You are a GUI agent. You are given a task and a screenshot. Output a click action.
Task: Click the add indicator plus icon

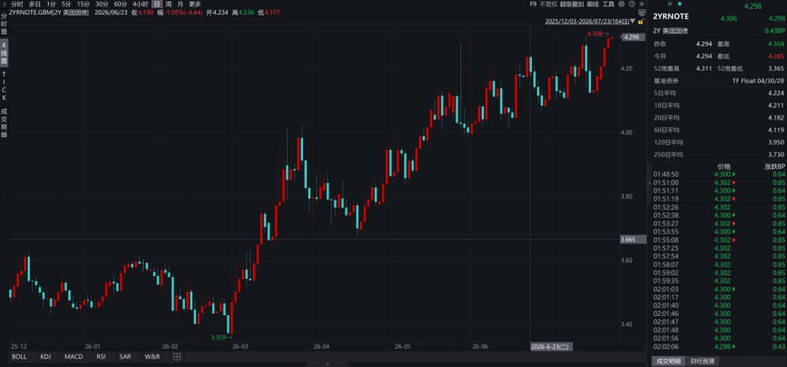tap(176, 357)
